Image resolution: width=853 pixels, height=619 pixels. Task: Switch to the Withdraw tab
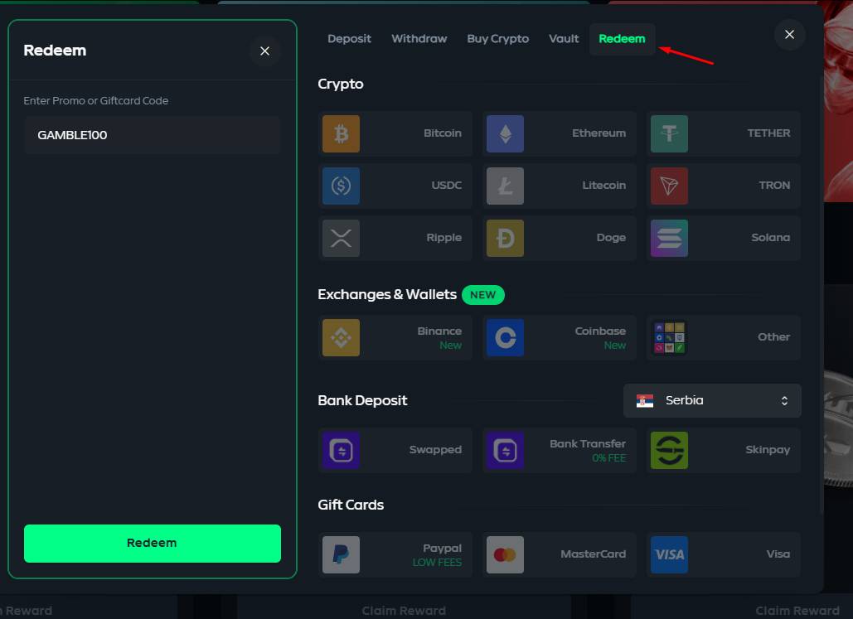tap(419, 39)
